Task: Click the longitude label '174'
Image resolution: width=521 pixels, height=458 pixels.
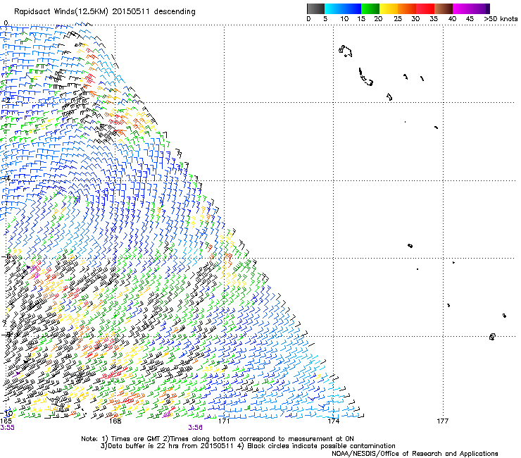Action: point(333,421)
